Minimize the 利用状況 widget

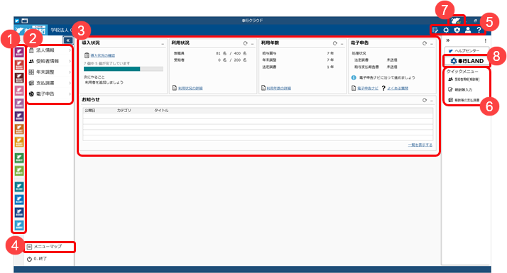[x=252, y=44]
